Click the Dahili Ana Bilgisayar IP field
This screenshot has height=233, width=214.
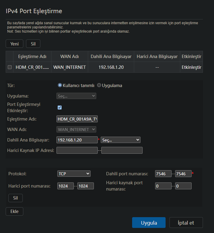point(77,140)
